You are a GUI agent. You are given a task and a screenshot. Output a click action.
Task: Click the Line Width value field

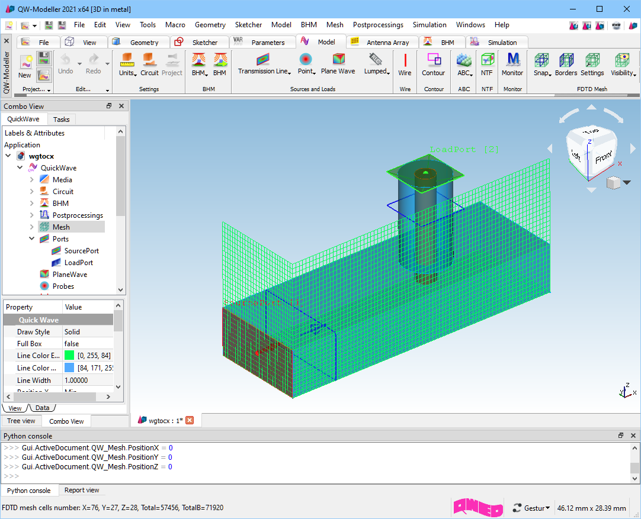click(x=88, y=380)
